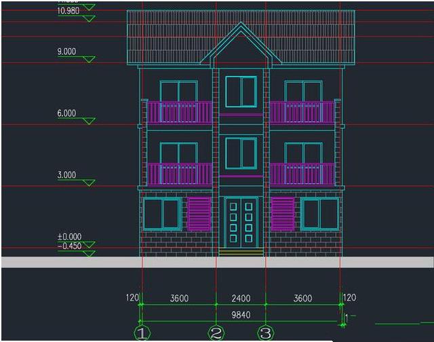The width and height of the screenshot is (434, 342).
Task: Select the gray ground line band
Action: click(x=217, y=262)
